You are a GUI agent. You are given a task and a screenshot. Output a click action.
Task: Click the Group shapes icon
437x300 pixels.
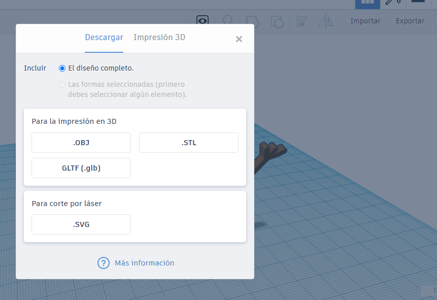(252, 21)
